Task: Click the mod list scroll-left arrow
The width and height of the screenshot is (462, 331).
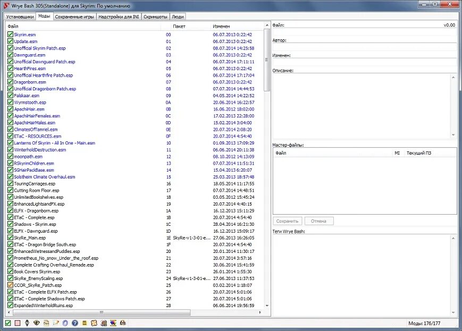Action: point(9,312)
